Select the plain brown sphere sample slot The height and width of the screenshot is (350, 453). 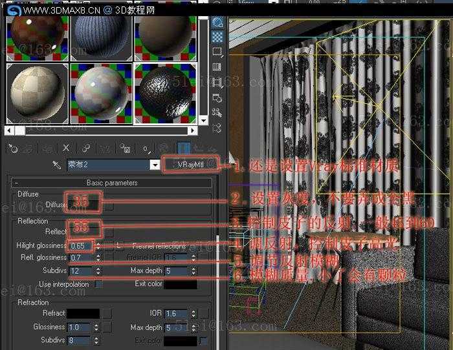pos(165,39)
